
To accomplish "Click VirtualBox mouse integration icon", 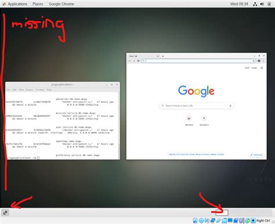I will pyautogui.click(x=248, y=221).
